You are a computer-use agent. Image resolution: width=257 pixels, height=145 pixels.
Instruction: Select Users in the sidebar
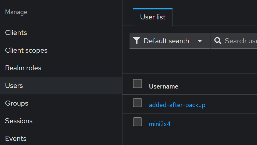(x=14, y=86)
